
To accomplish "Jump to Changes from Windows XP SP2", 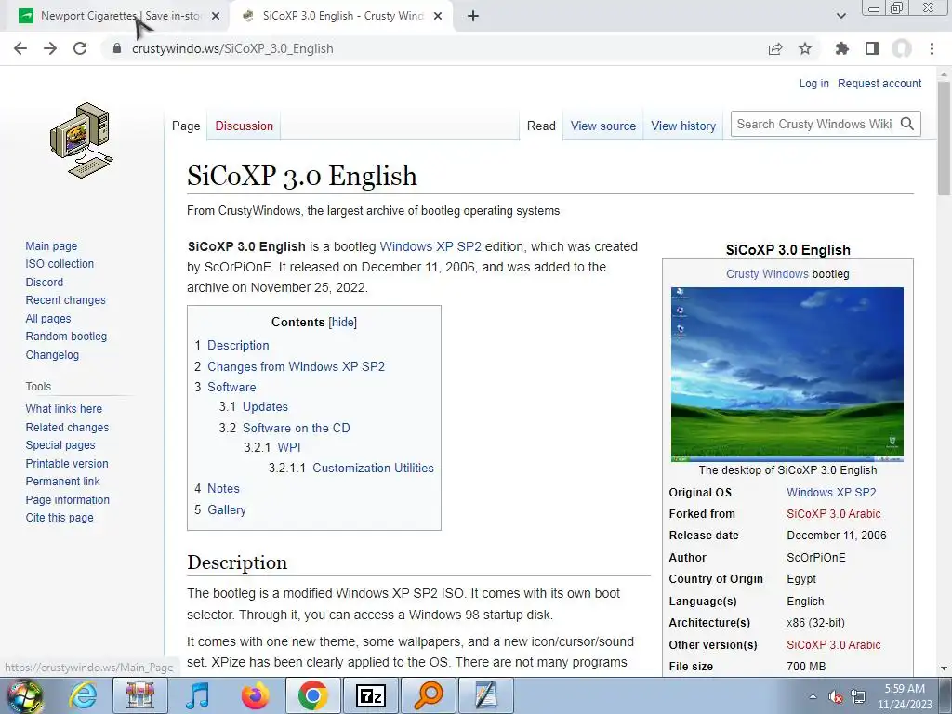I will pos(297,366).
